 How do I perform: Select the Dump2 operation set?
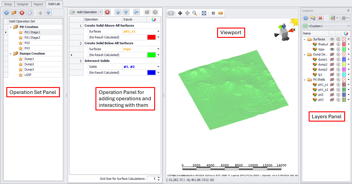pos(29,64)
